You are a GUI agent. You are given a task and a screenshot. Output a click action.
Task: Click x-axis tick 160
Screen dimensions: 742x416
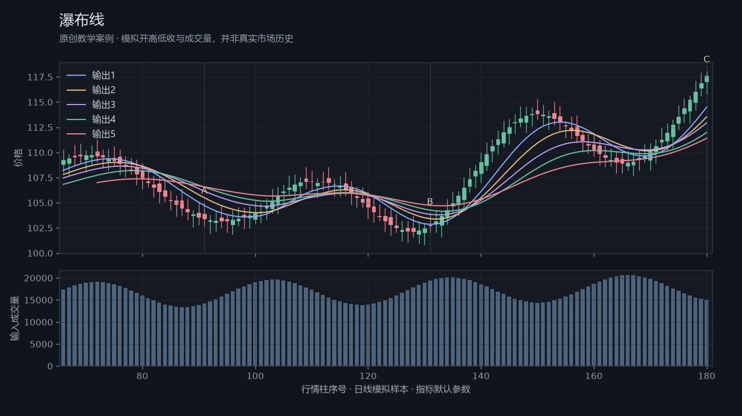point(594,375)
